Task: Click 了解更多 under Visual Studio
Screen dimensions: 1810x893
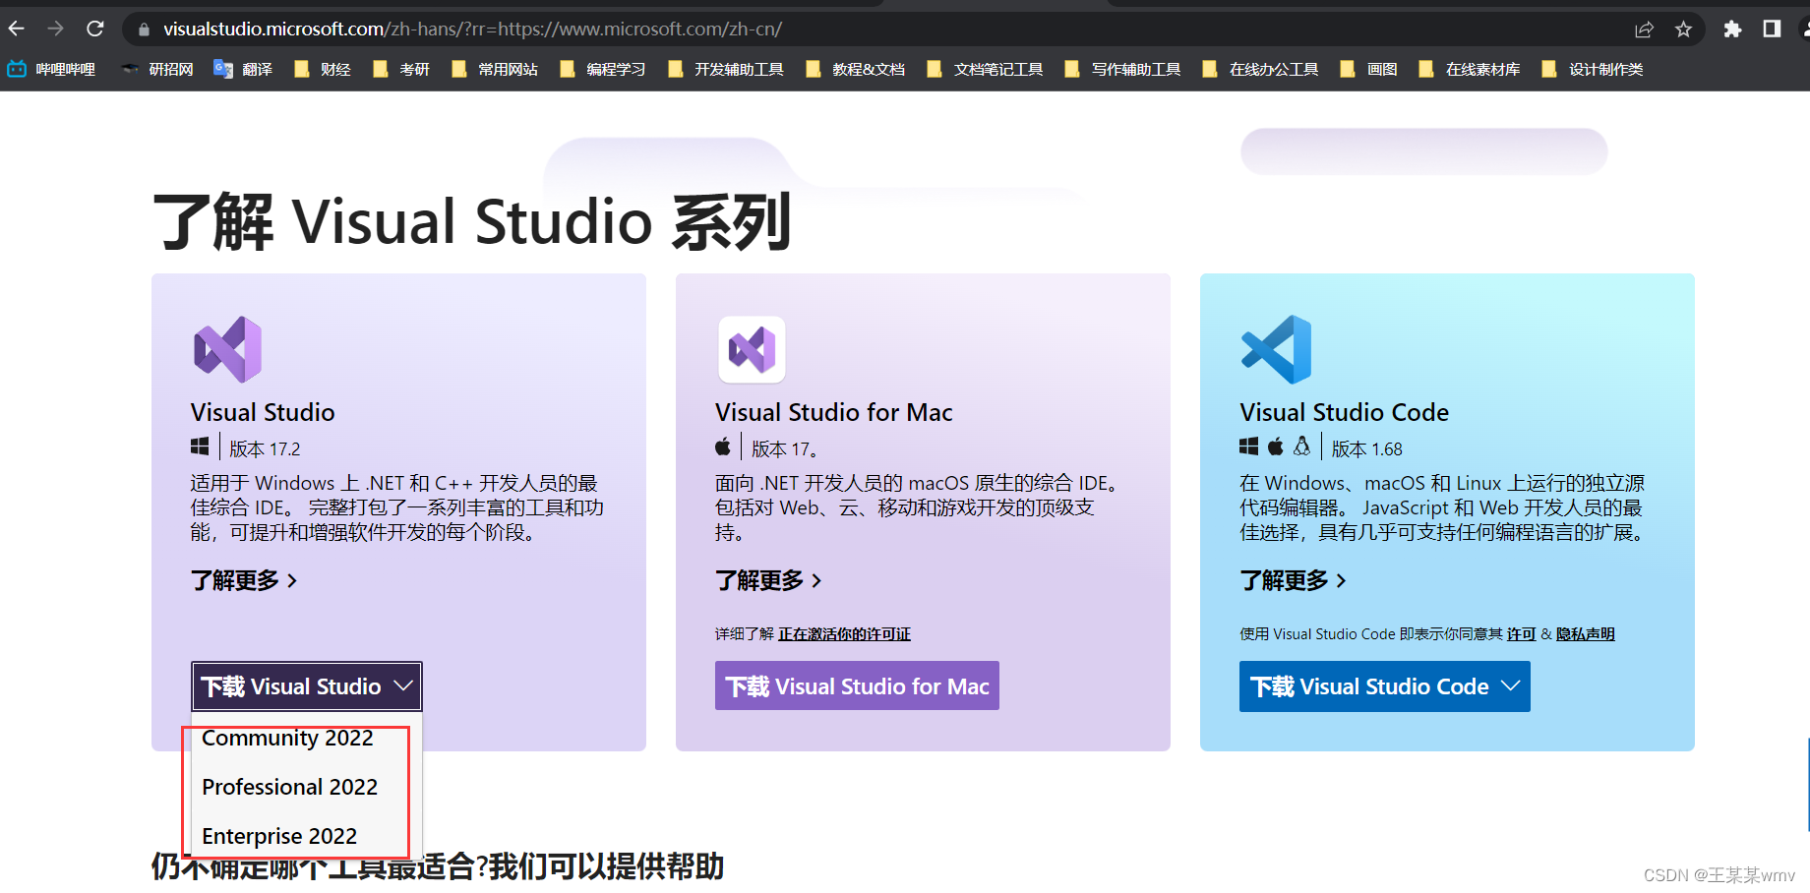Action: coord(244,580)
